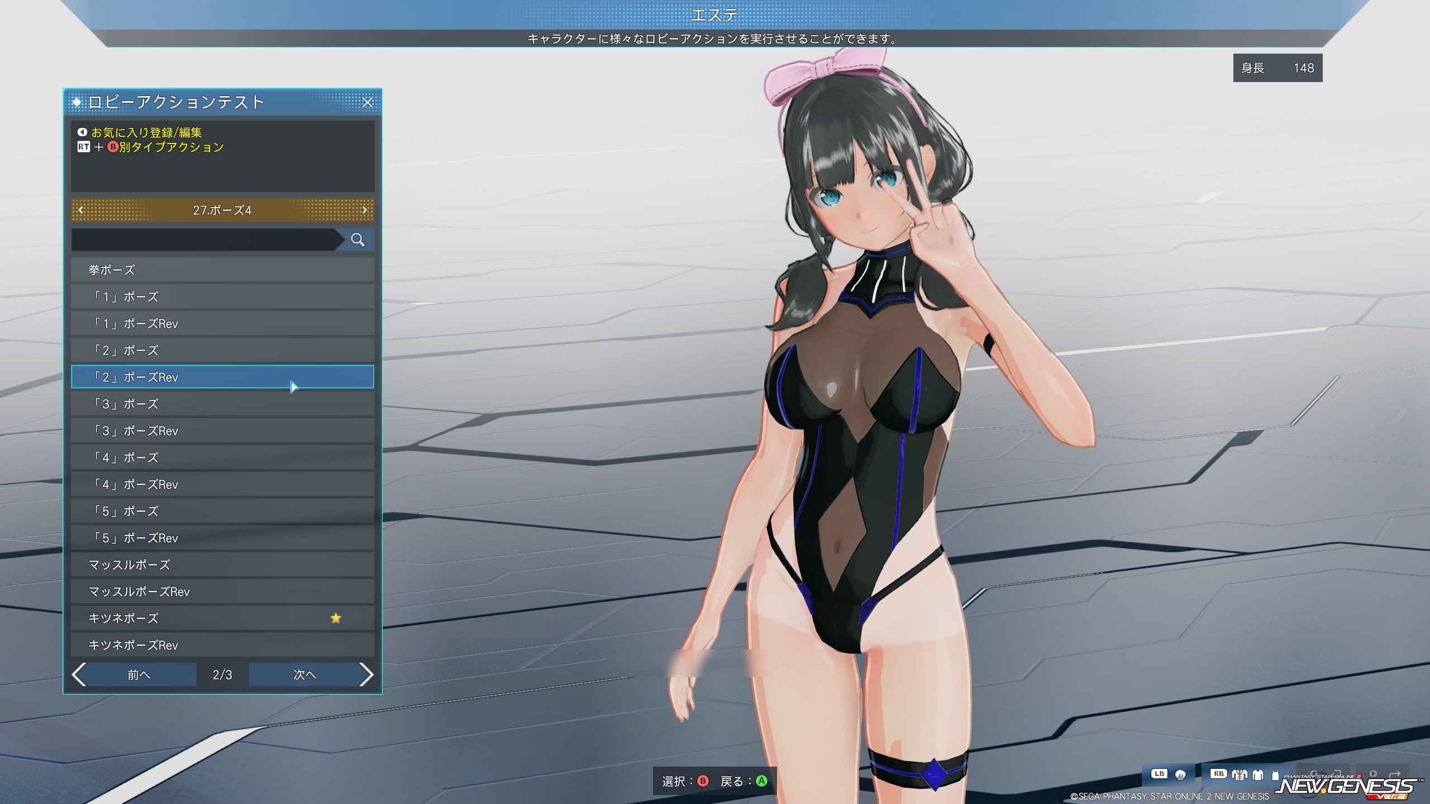Close the ロビーアクションテスト panel
1430x804 pixels.
[368, 103]
